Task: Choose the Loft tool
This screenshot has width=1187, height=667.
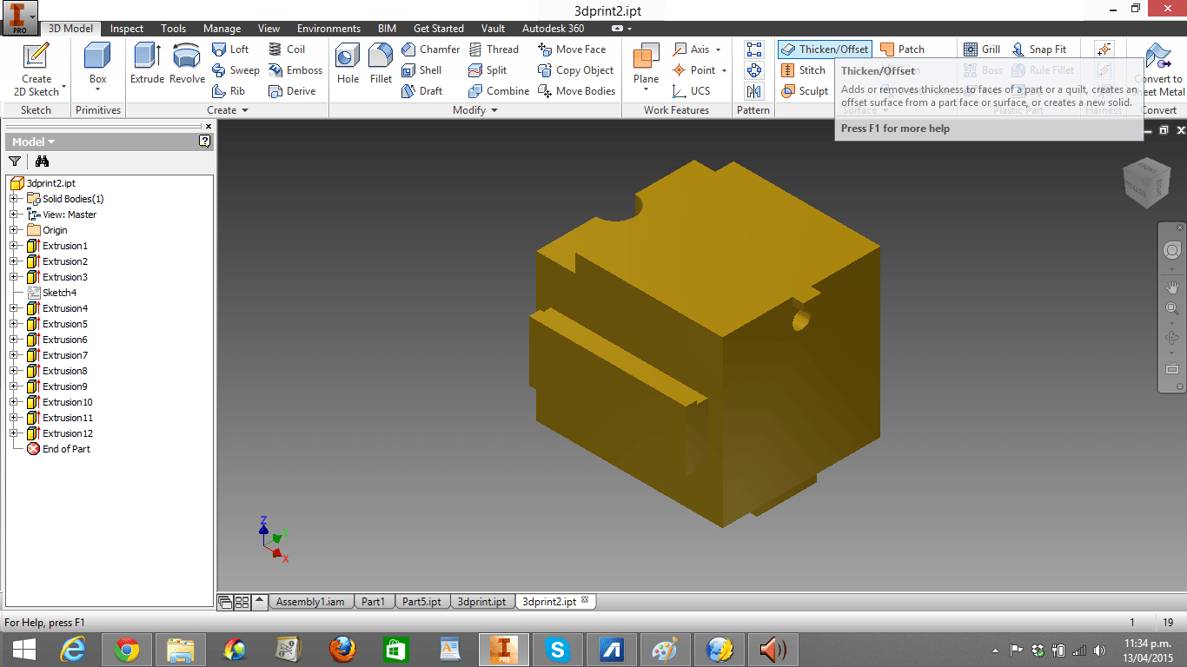Action: click(x=231, y=50)
